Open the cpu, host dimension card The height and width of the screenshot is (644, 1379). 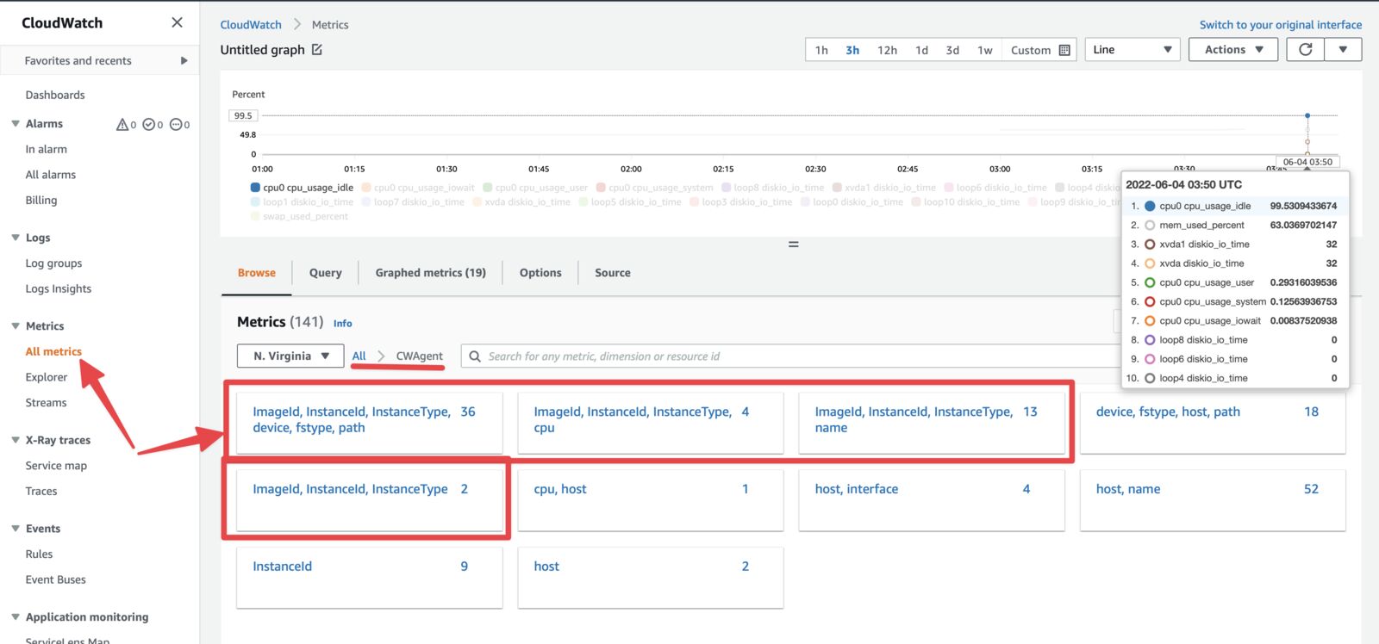click(x=651, y=500)
